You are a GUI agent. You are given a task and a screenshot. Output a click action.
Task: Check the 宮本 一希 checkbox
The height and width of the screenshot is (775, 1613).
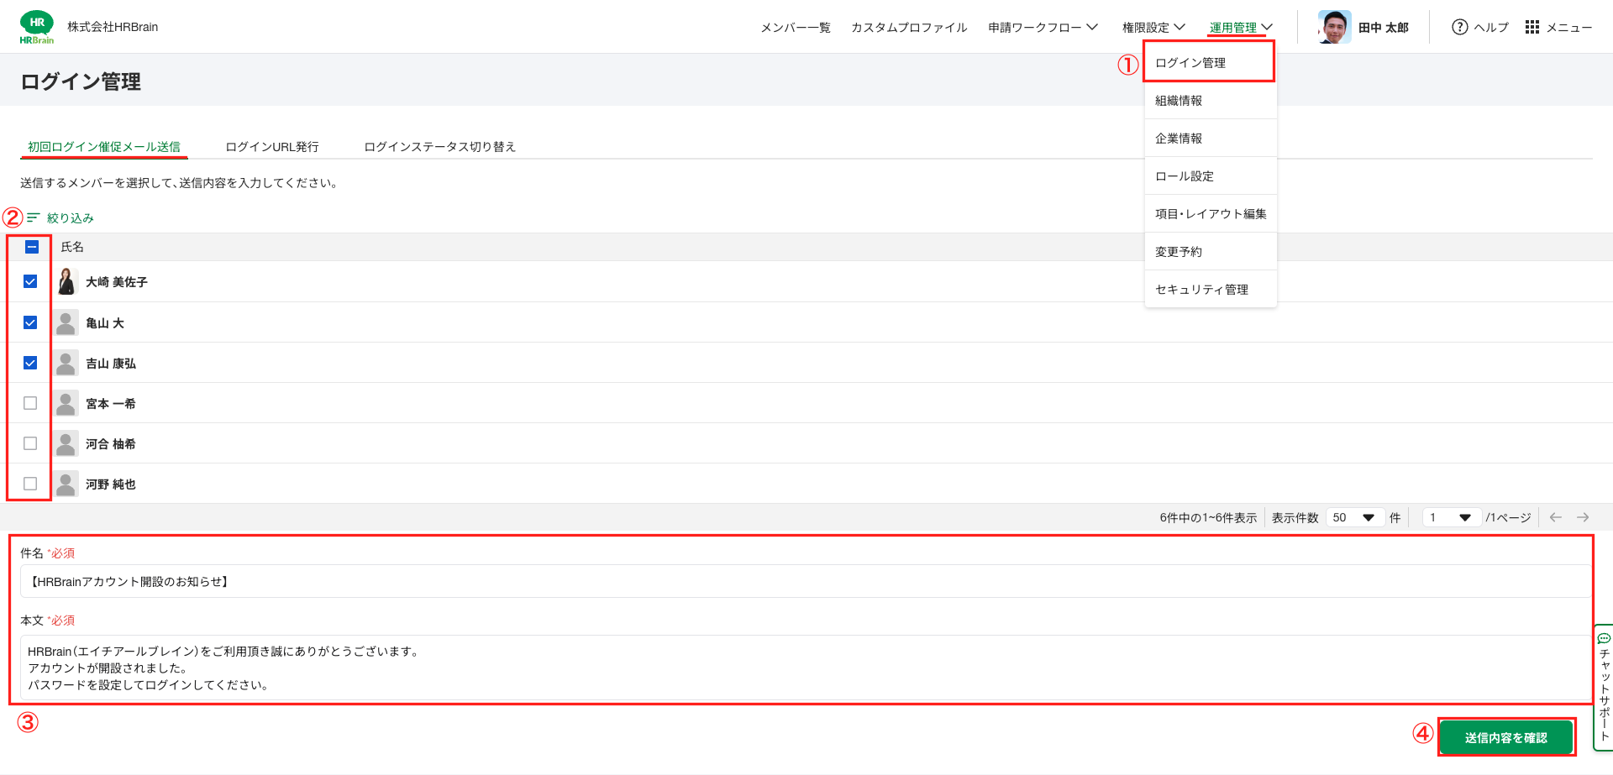(x=30, y=403)
